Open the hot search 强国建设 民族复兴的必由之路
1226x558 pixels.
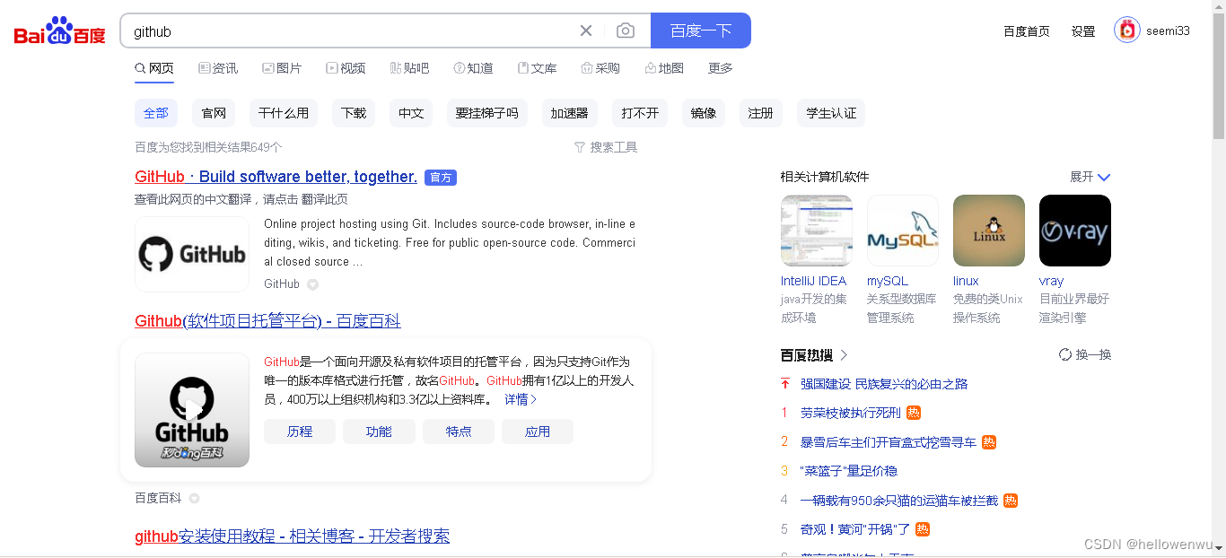tap(884, 384)
